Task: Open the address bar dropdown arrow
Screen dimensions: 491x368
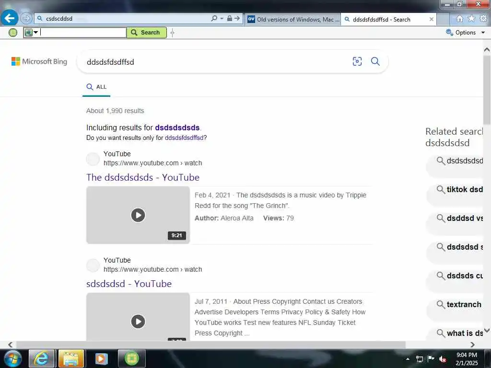Action: [x=222, y=19]
